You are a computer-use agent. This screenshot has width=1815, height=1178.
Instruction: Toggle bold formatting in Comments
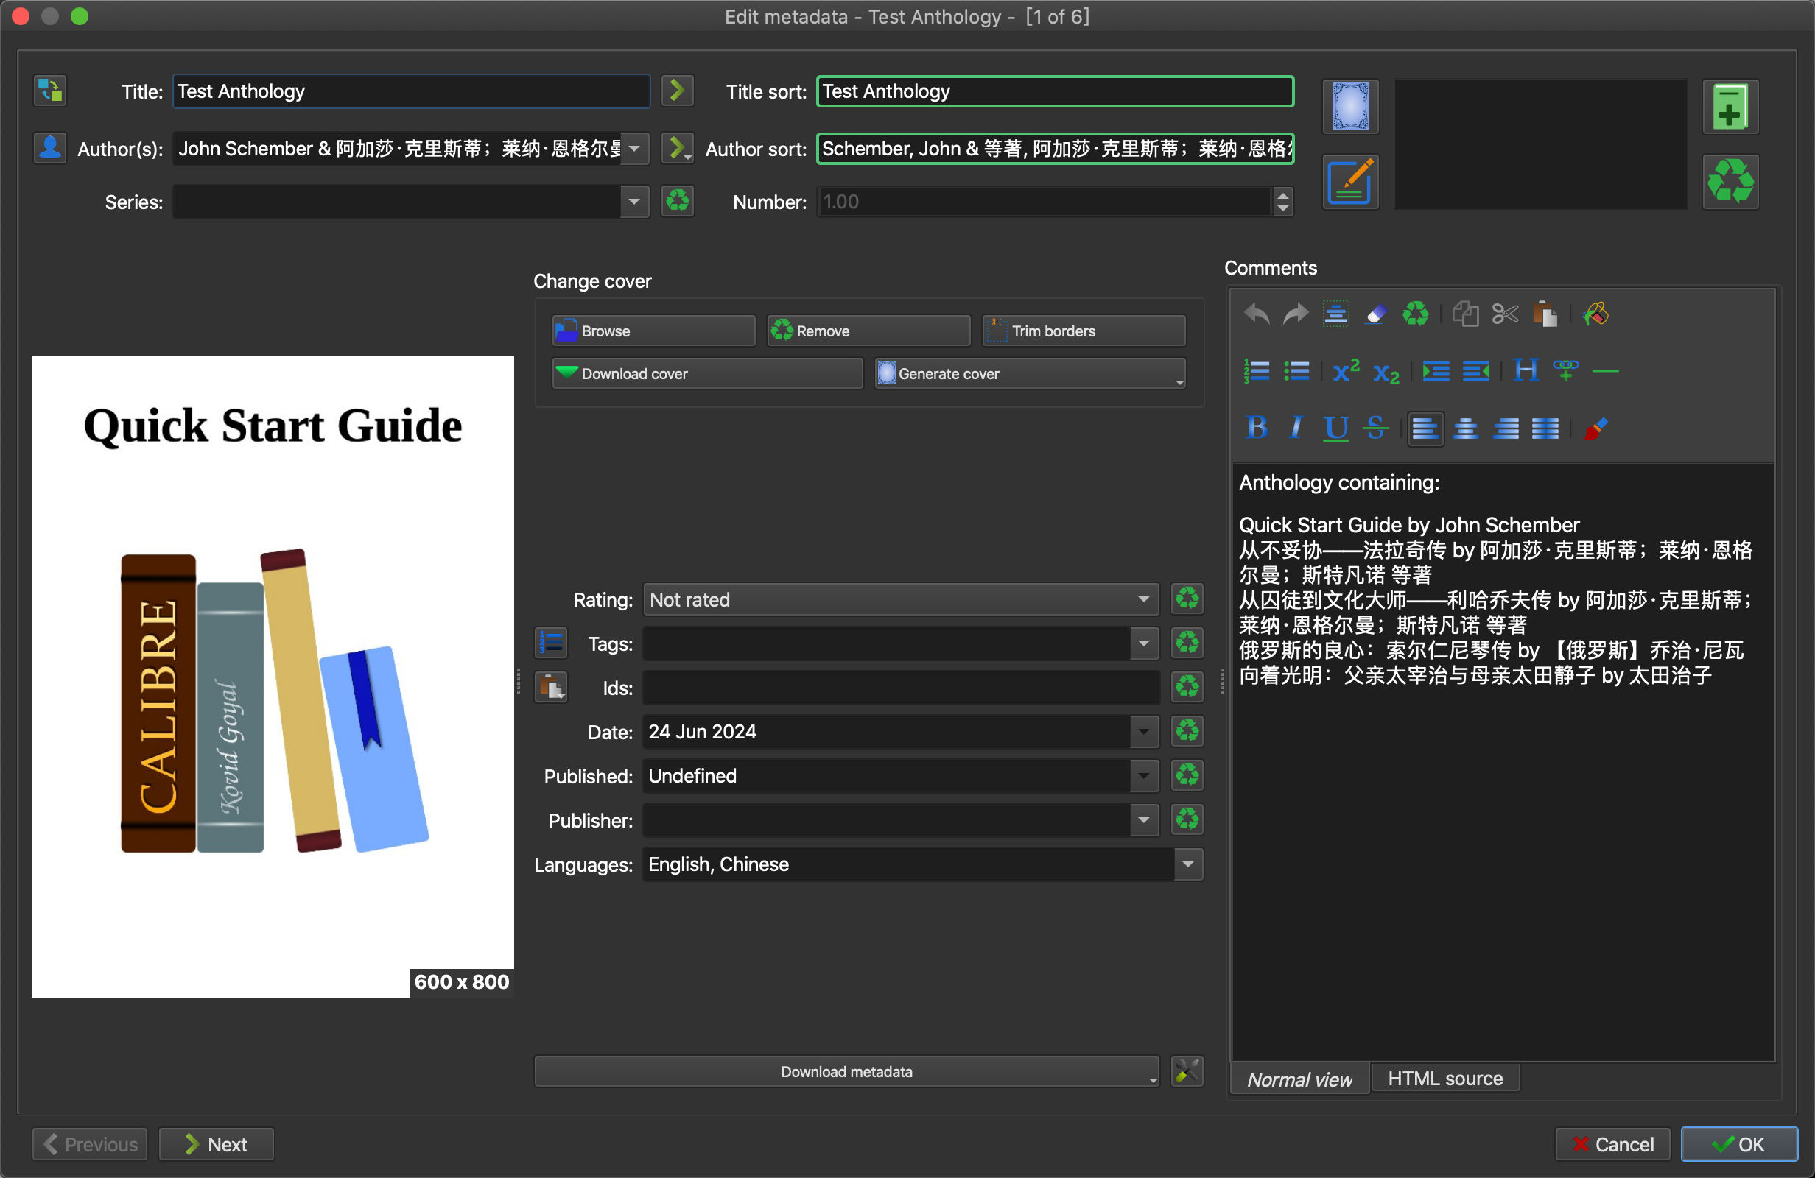1257,428
